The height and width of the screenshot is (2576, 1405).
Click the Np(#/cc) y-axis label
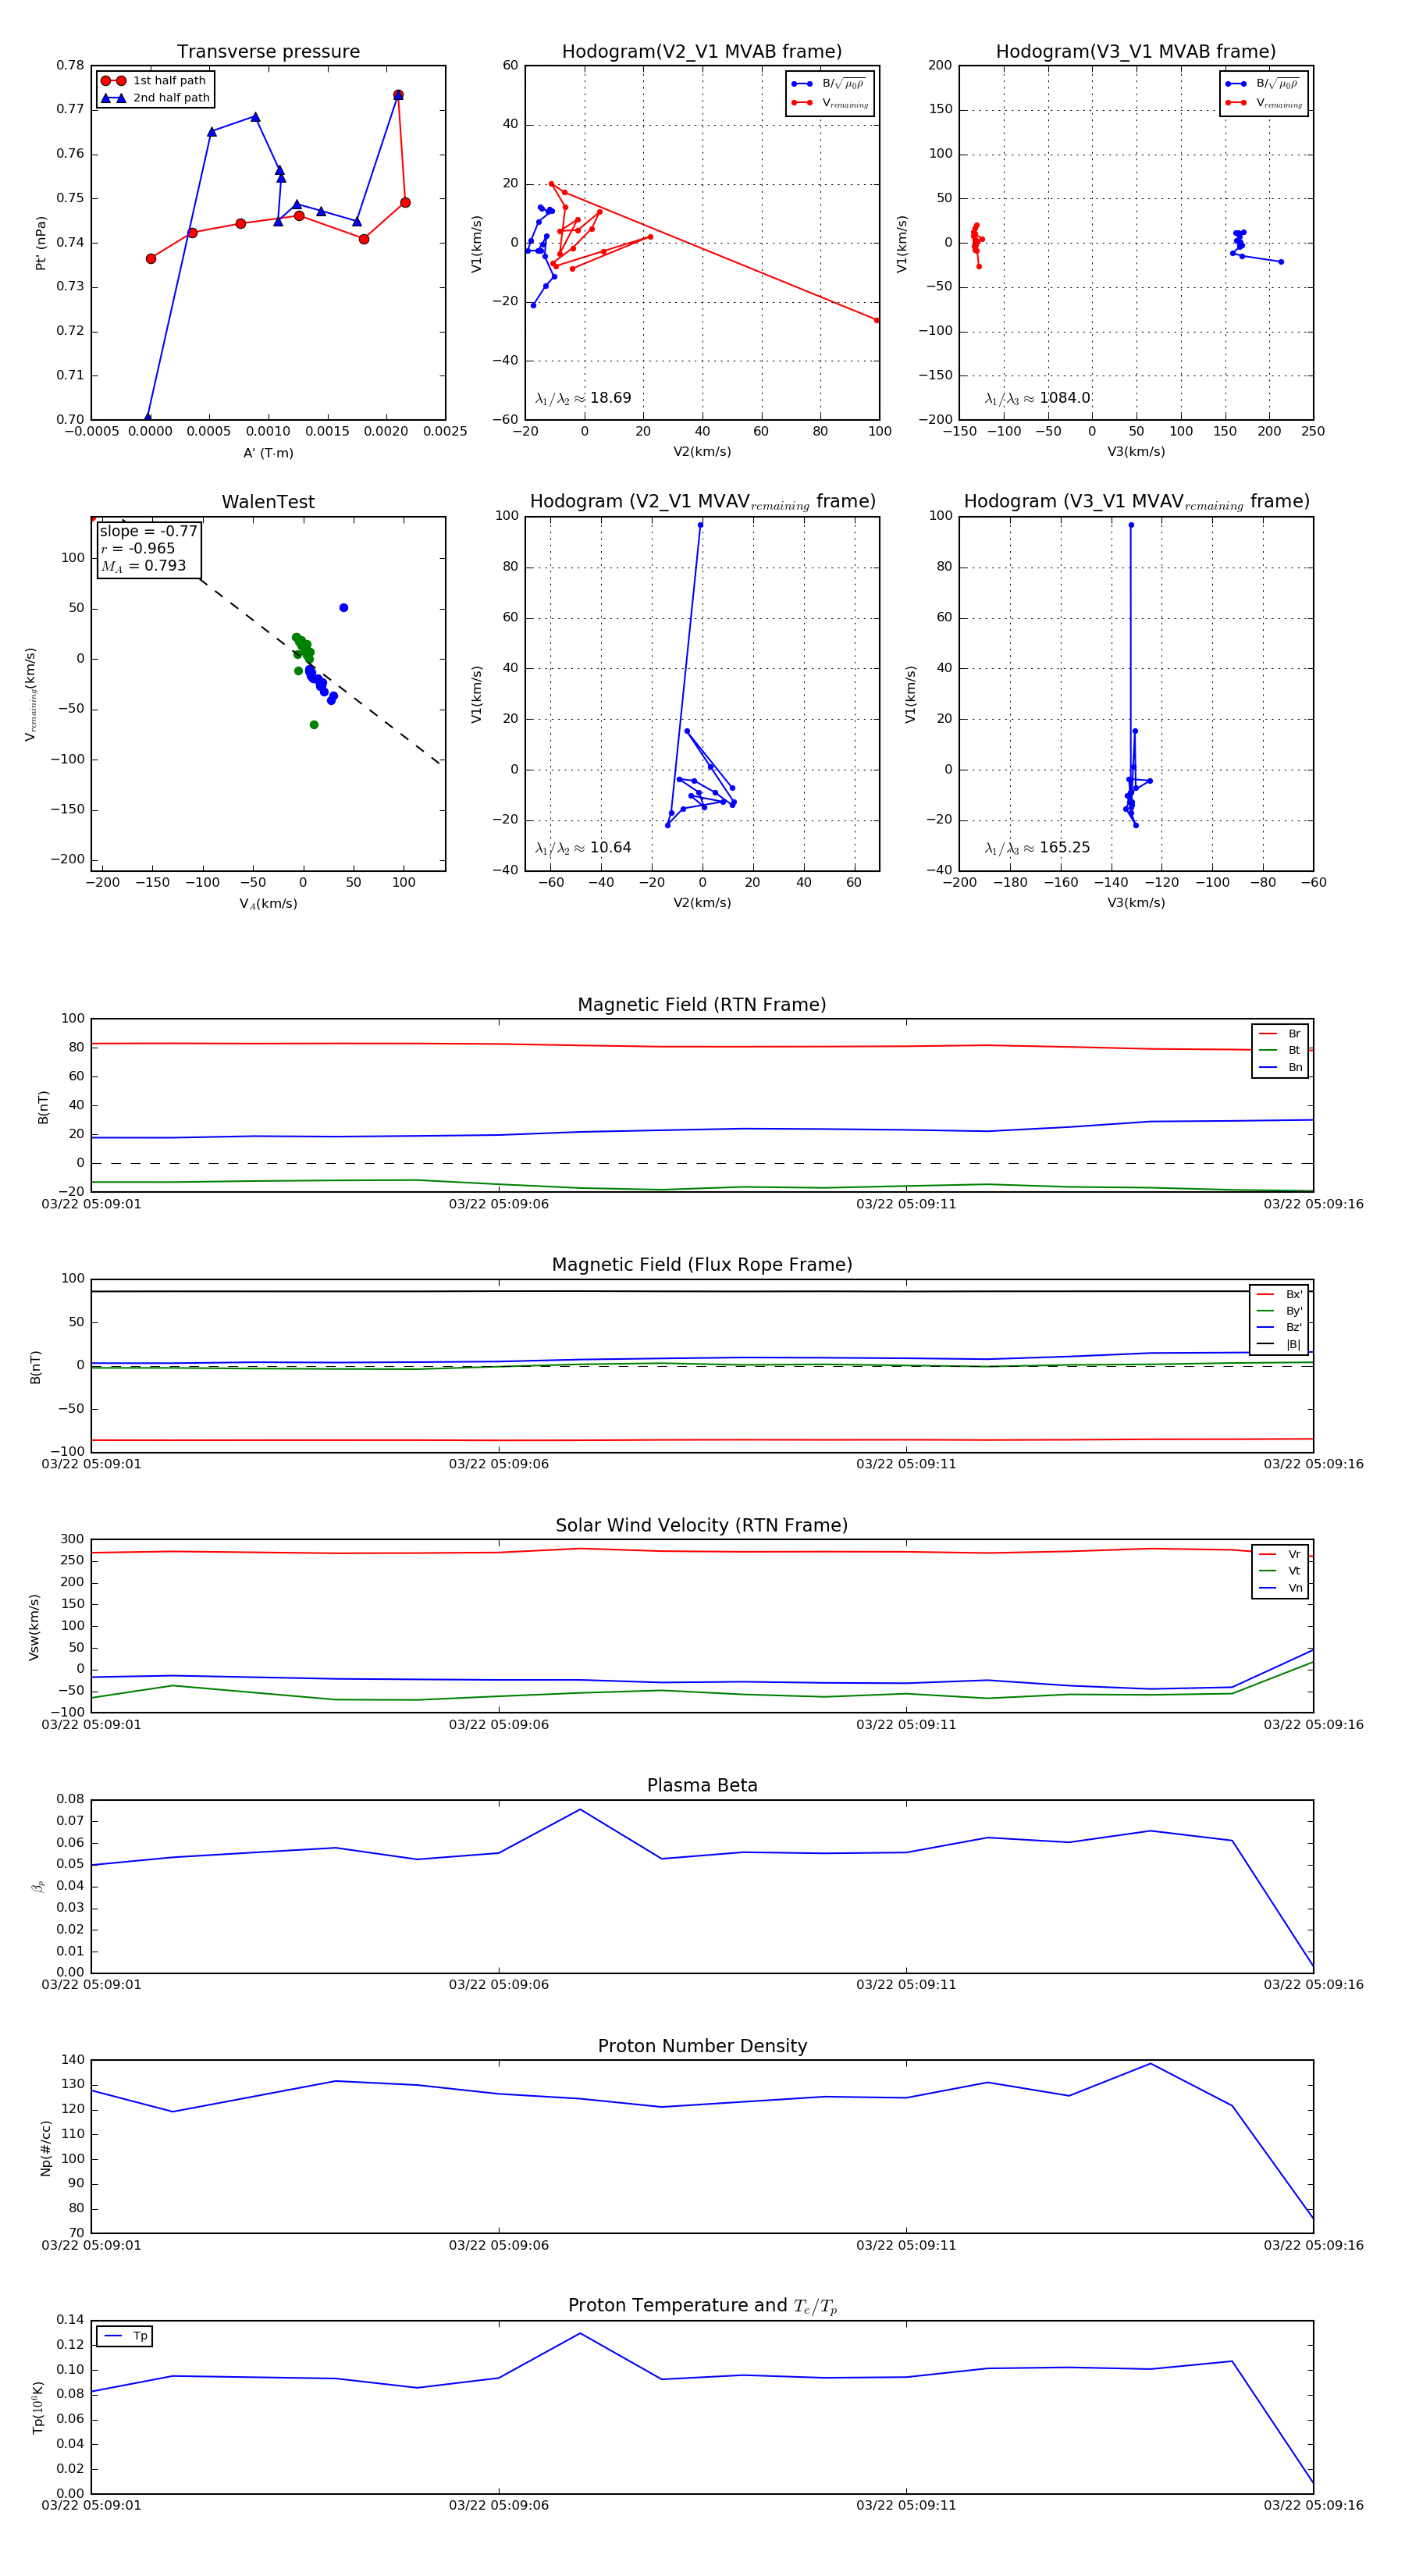(x=45, y=2148)
